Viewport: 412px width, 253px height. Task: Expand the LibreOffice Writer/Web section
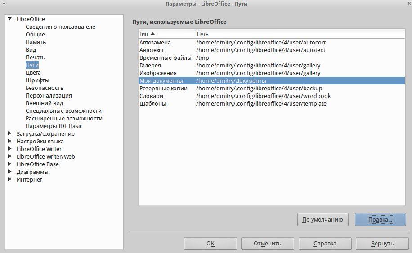[x=10, y=156]
